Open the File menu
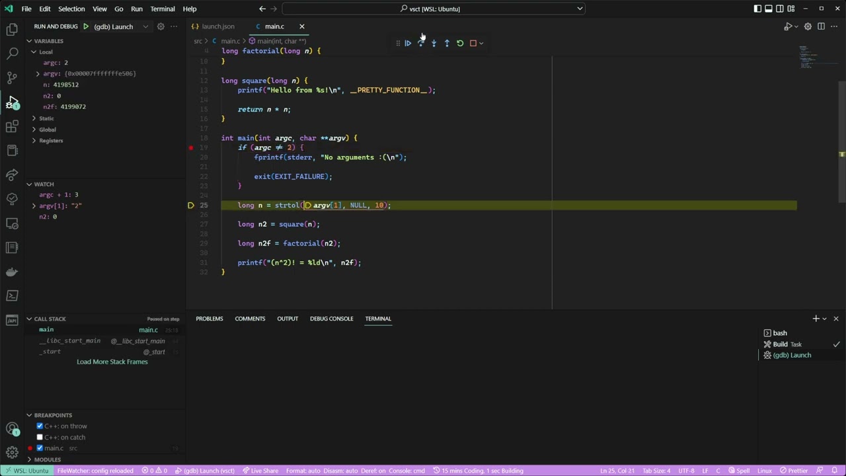The width and height of the screenshot is (846, 476). pos(26,9)
